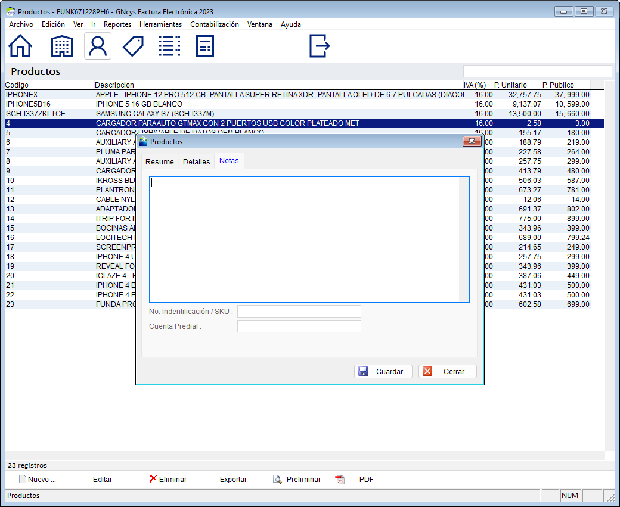Click the PDF file icon
The width and height of the screenshot is (620, 507).
click(x=340, y=480)
